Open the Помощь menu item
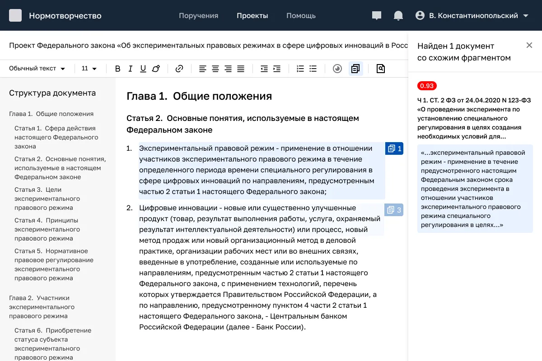 [x=301, y=15]
